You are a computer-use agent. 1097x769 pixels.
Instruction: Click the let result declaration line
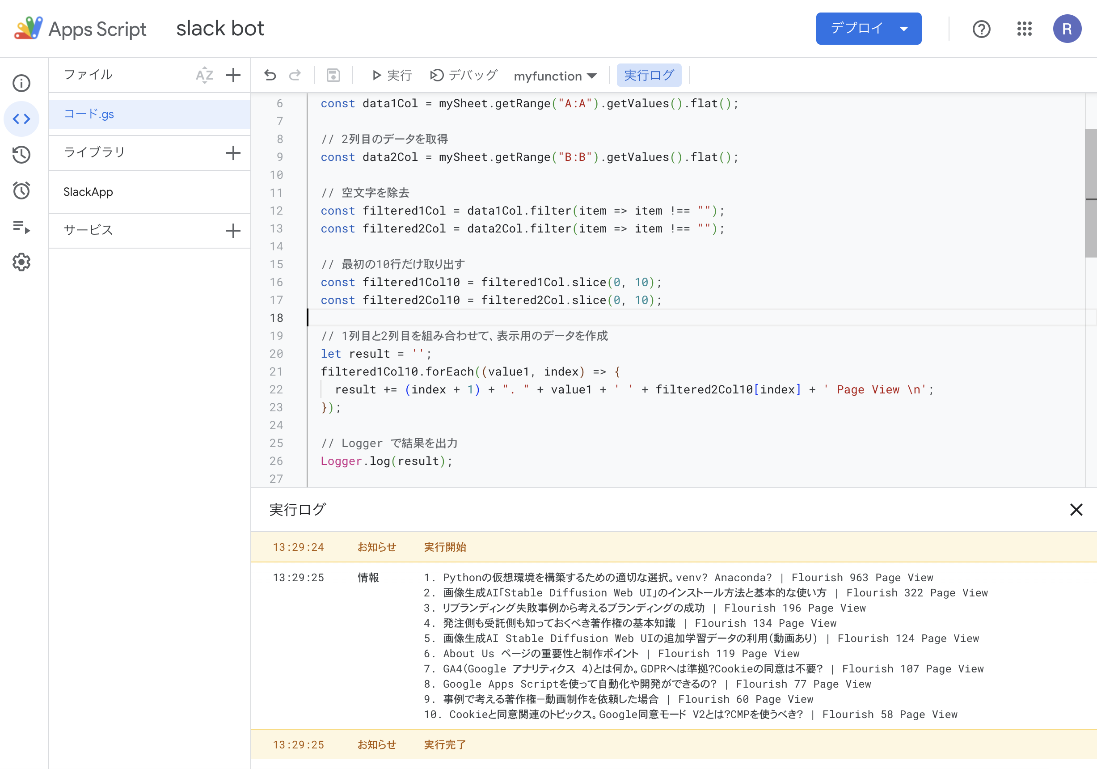376,354
